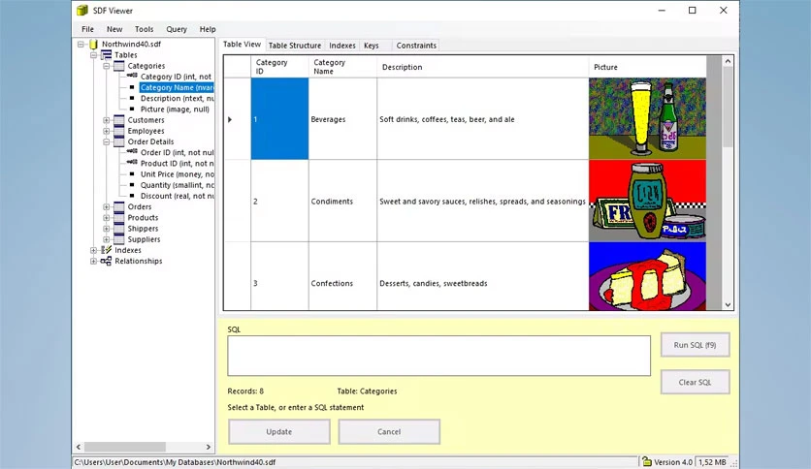Expand the Orders table node

click(106, 206)
